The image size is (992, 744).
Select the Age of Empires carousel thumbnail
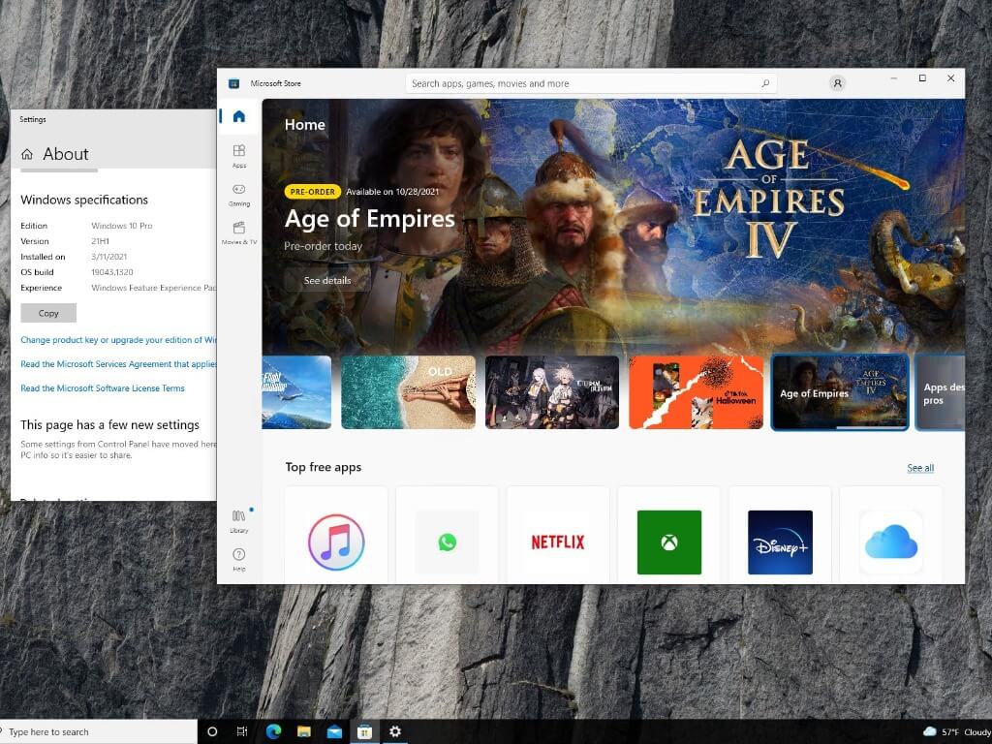[840, 392]
